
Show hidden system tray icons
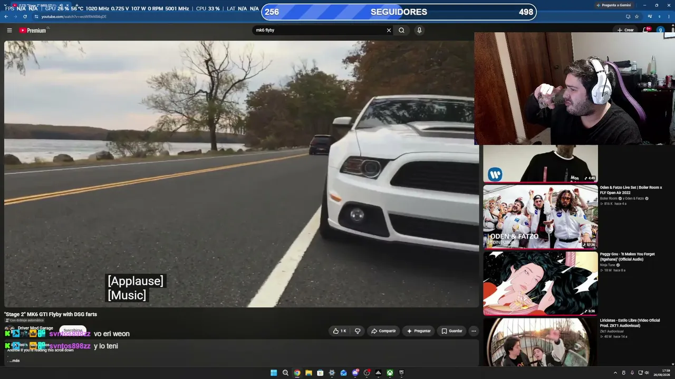point(615,373)
